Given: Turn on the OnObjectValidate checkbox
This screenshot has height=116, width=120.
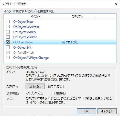Looking at the screenshot, I should pyautogui.click(x=8, y=37).
